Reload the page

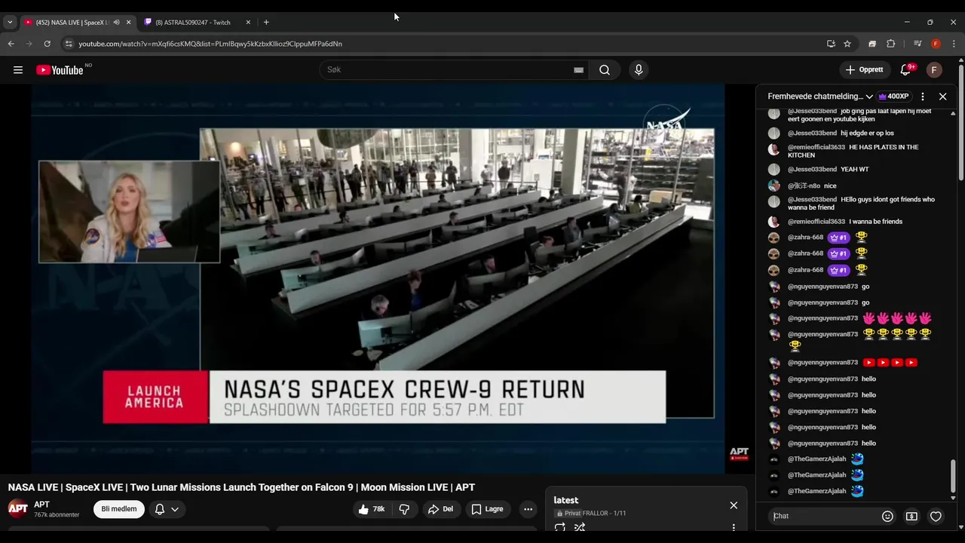47,44
